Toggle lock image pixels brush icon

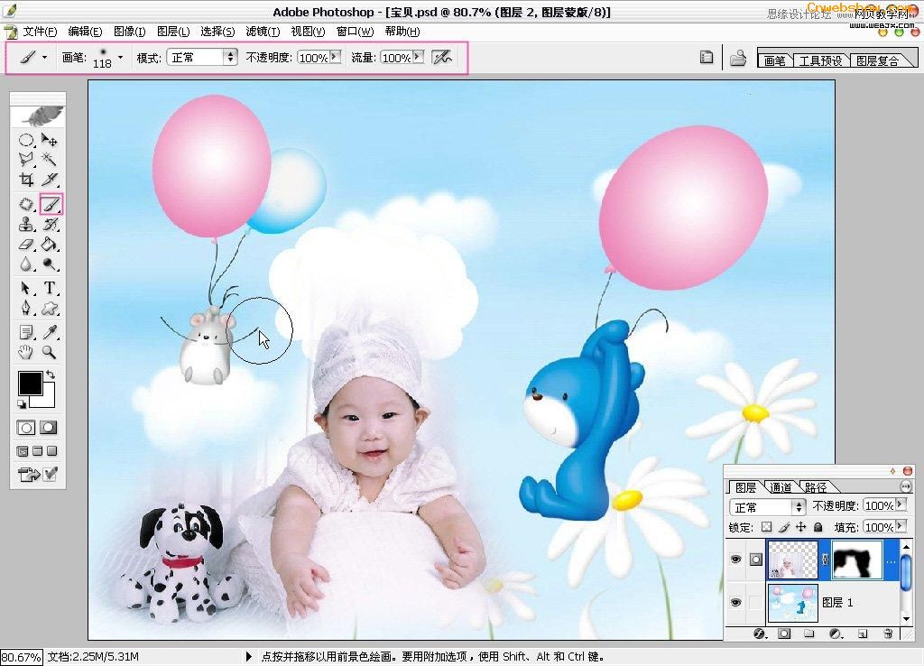[x=784, y=527]
